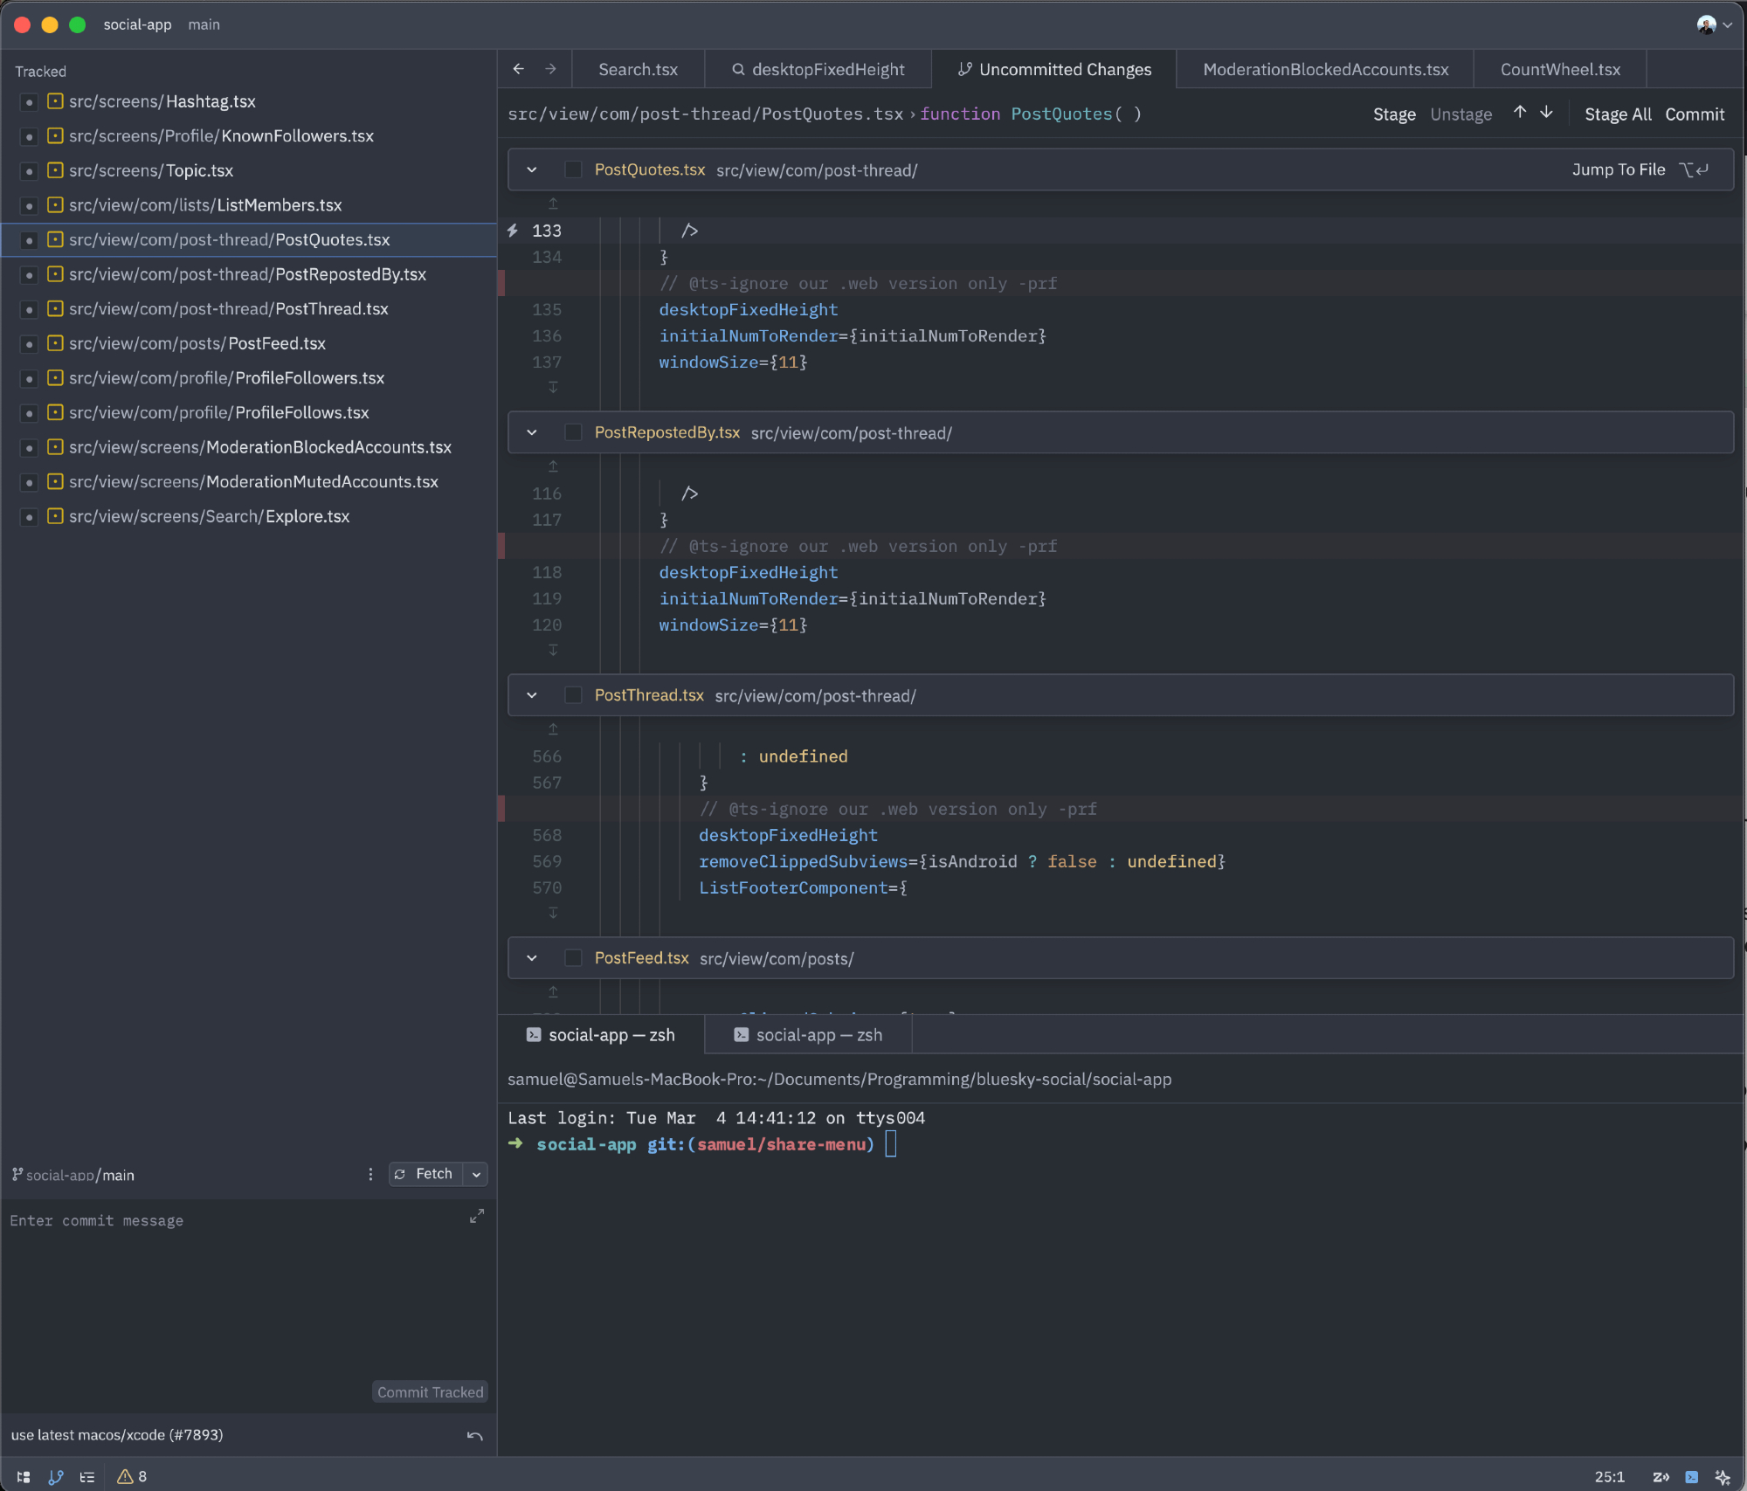The image size is (1747, 1491).
Task: Select the second social-app zsh terminal tab
Action: pos(808,1035)
